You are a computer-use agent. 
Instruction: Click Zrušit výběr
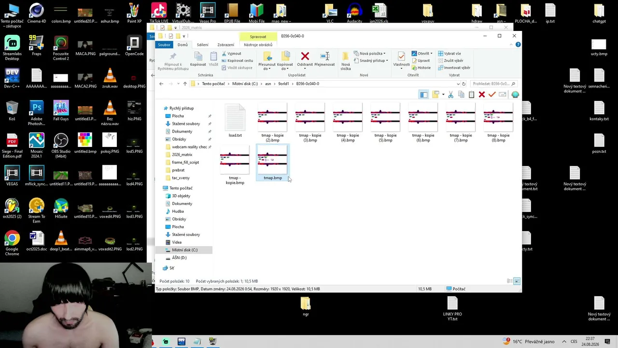pyautogui.click(x=450, y=60)
